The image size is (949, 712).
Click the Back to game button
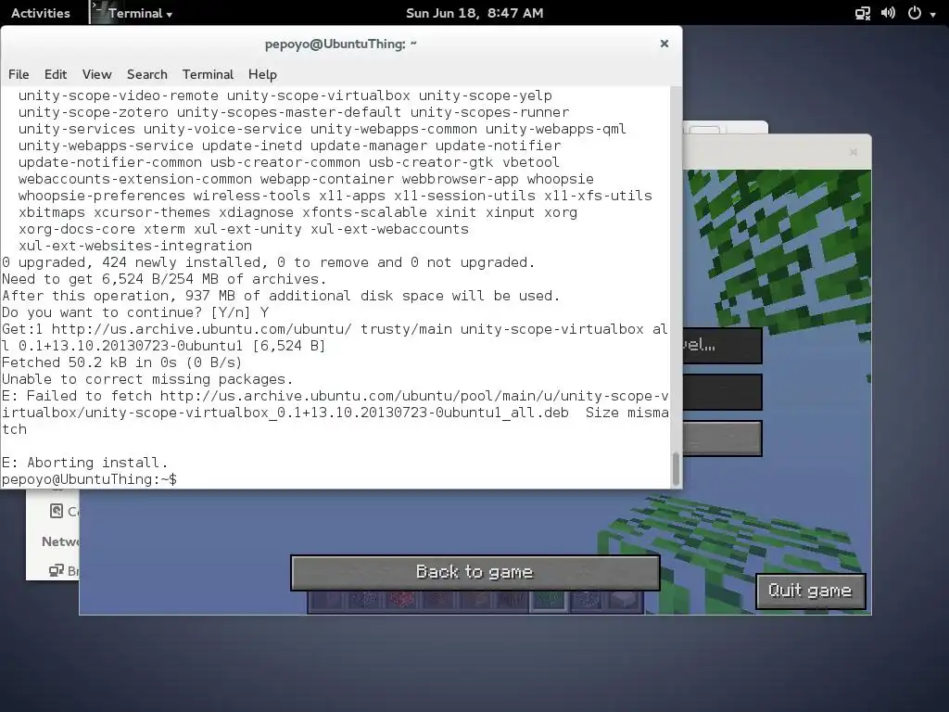coord(475,572)
